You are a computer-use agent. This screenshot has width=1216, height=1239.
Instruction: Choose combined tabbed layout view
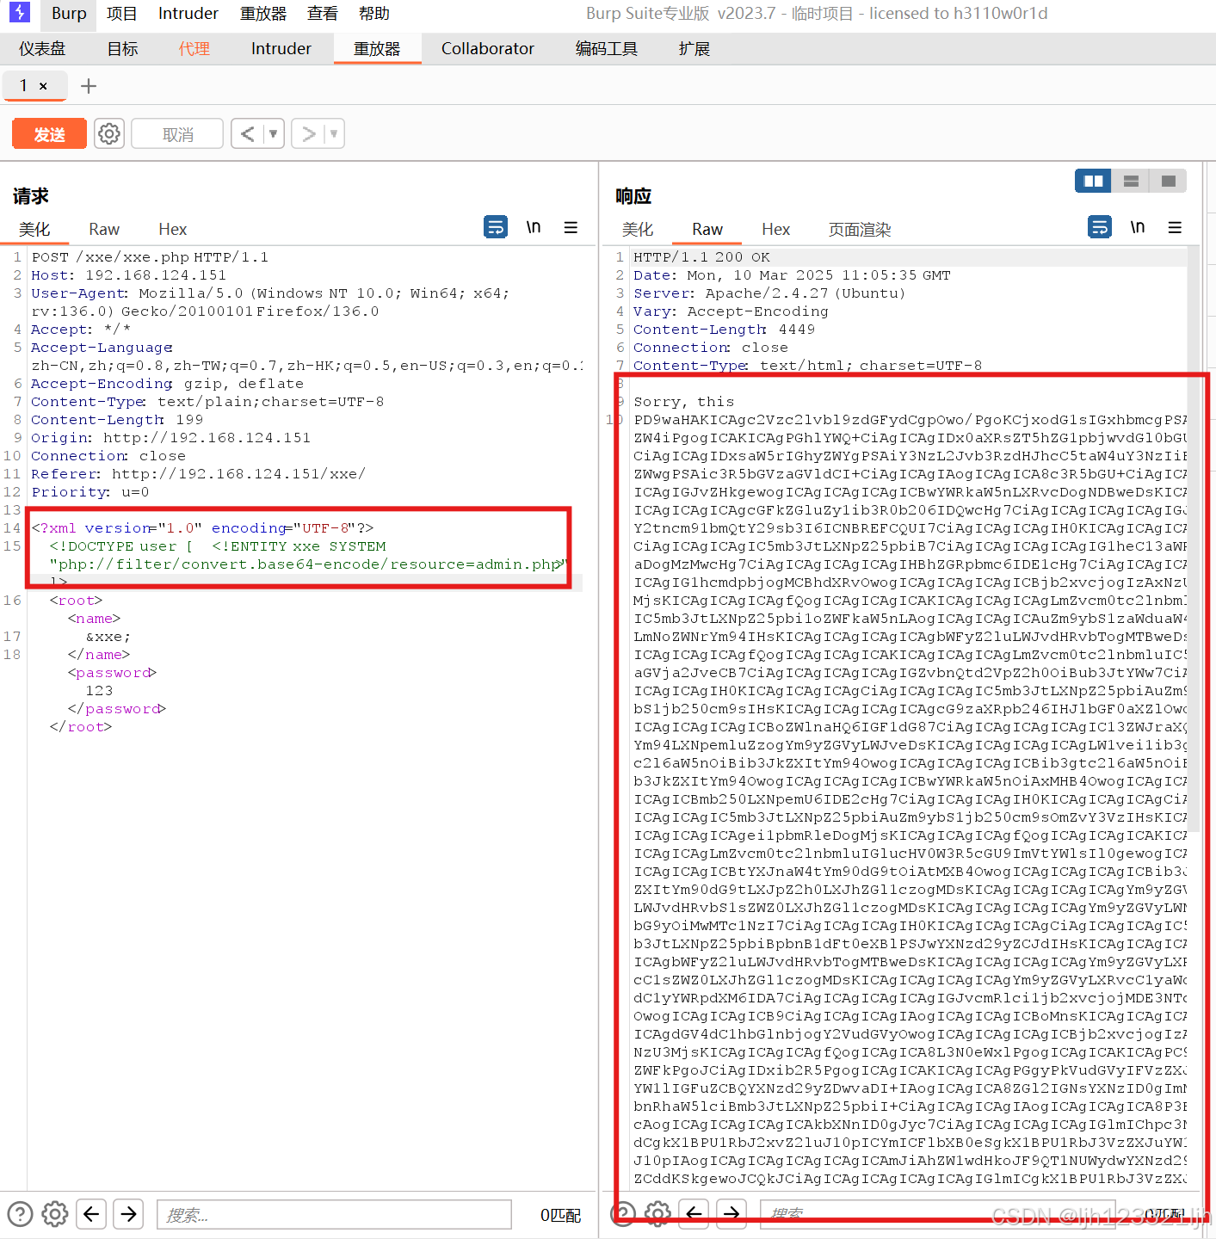coord(1169,181)
